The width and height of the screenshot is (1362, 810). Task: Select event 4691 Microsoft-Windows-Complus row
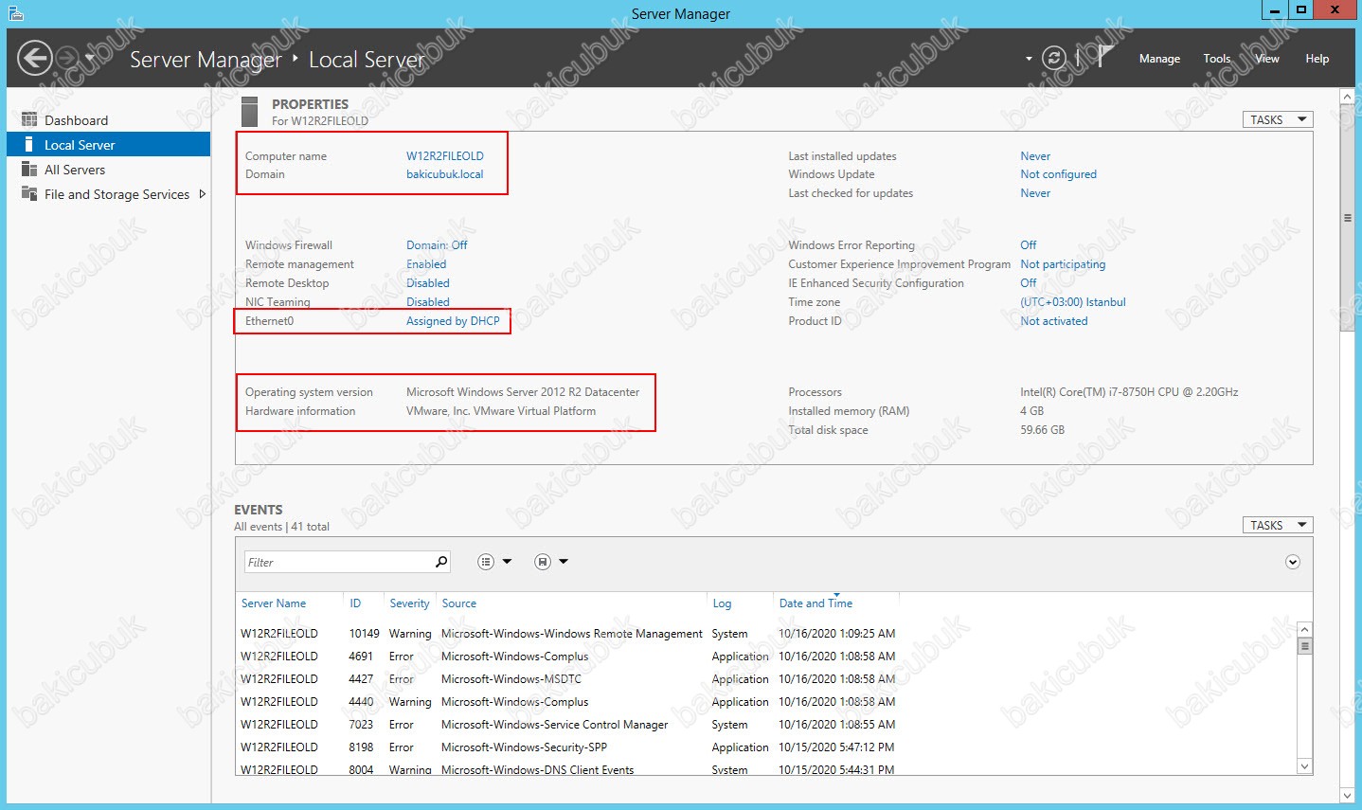pos(765,657)
